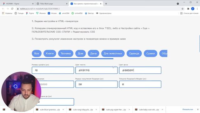Open the Тильда bookmark
Screen dimensions: 200x113
pos(19,13)
